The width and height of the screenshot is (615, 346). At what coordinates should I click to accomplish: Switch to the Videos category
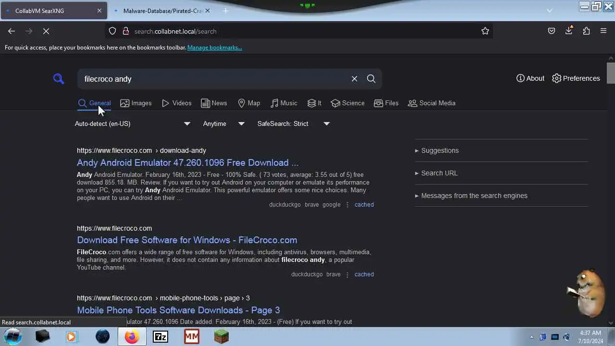tap(176, 103)
